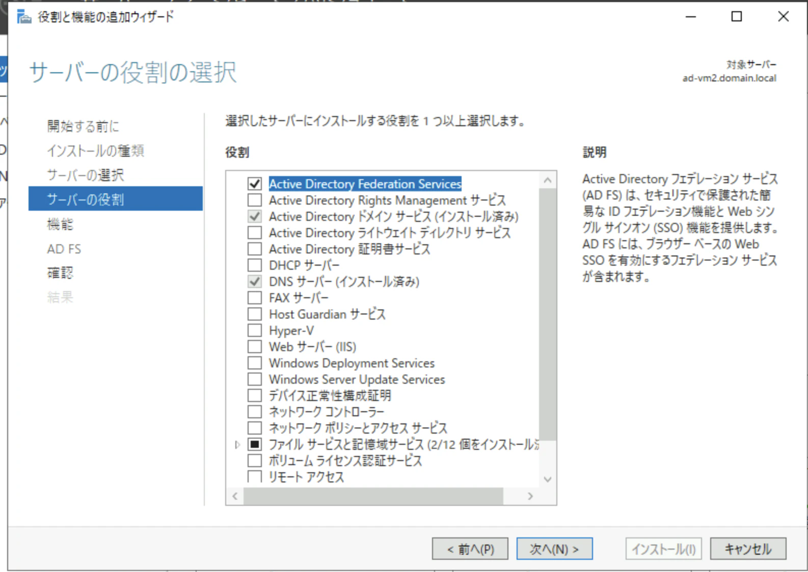808x572 pixels.
Task: Check Active Directory Rights Management サービス checkbox
Action: point(255,200)
